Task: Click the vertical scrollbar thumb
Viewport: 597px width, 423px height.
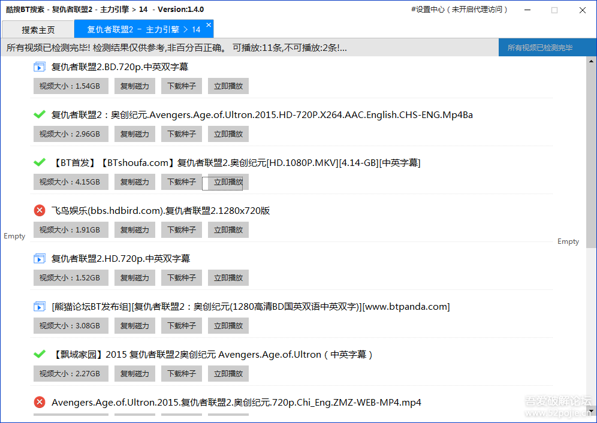Action: [x=591, y=156]
